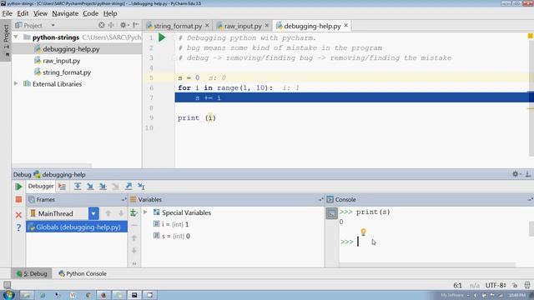Hide the Debug tool window
The image size is (534, 300).
527,174
